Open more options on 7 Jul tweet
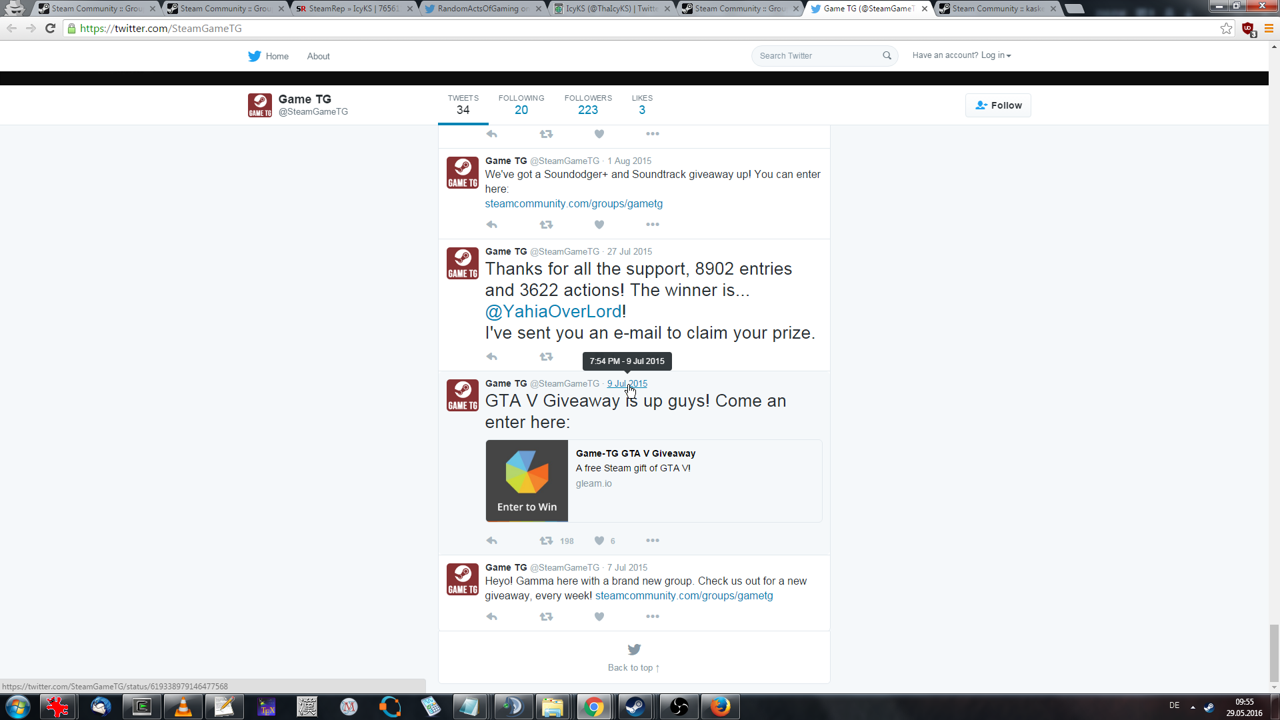This screenshot has height=720, width=1280. click(x=652, y=617)
